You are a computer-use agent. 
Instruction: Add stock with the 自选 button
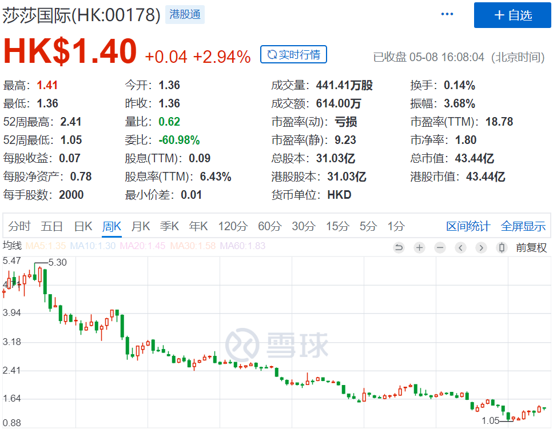pos(512,15)
